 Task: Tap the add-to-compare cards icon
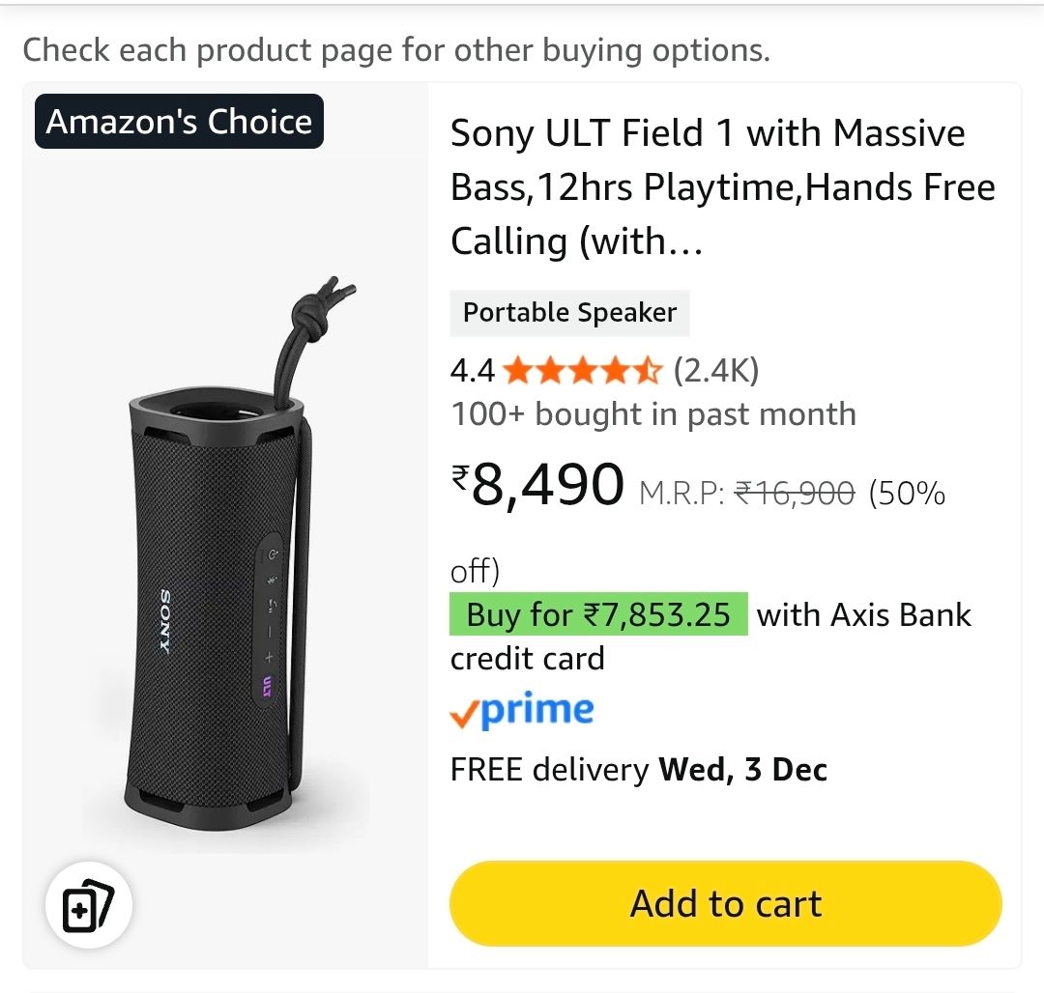pyautogui.click(x=89, y=906)
